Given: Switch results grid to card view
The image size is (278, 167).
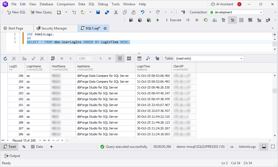Looking at the screenshot, I should pyautogui.click(x=128, y=58).
